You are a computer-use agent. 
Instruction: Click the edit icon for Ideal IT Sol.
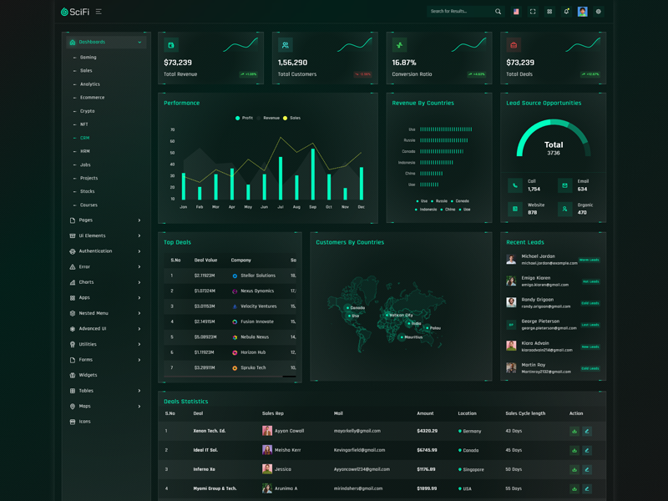pyautogui.click(x=587, y=450)
